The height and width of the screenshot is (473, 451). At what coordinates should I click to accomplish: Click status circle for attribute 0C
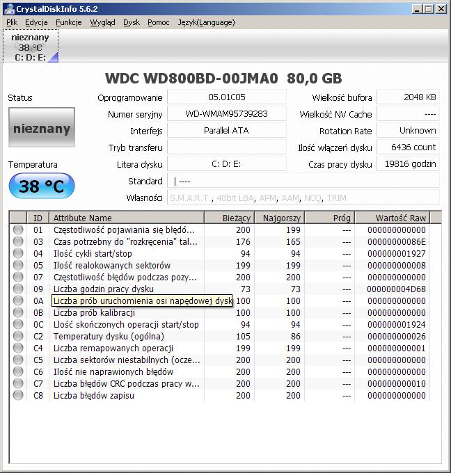coord(18,324)
